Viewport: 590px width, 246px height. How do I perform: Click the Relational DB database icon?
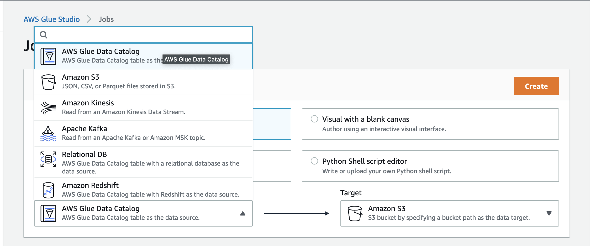tap(48, 159)
